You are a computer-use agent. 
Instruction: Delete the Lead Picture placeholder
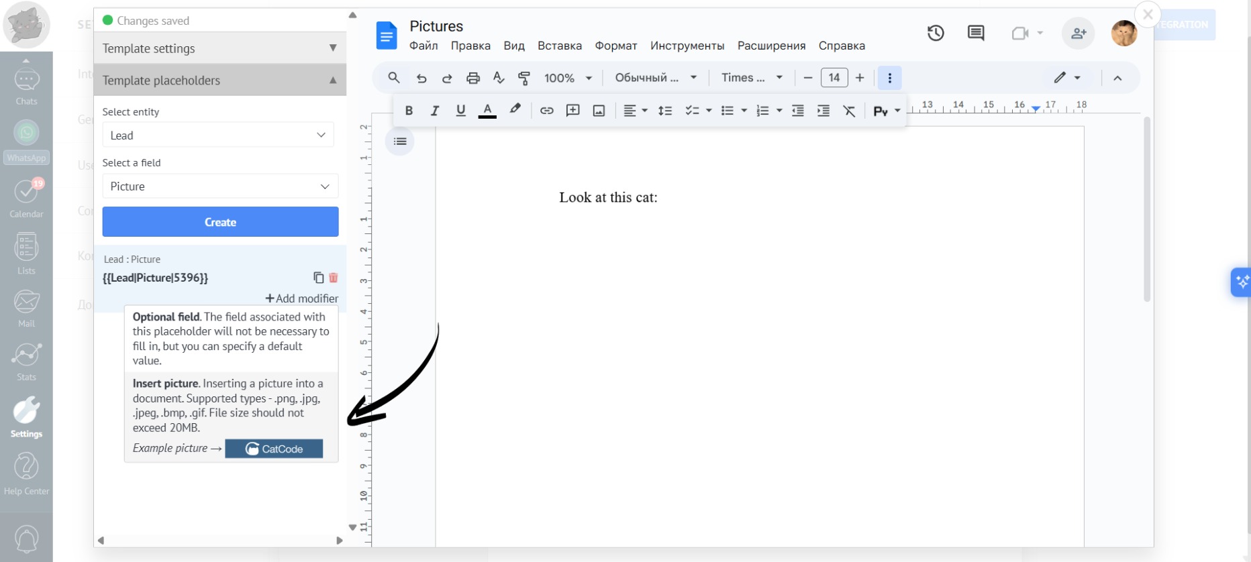pos(334,278)
